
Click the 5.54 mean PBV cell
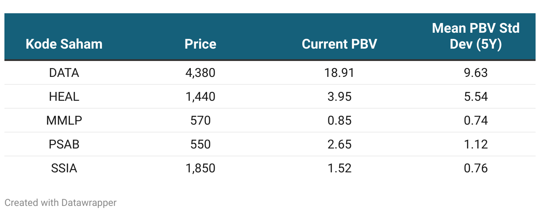click(475, 97)
